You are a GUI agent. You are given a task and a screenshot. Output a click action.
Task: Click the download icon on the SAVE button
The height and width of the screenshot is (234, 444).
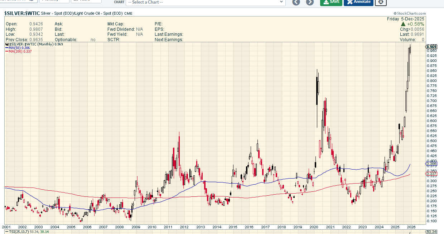point(325,2)
